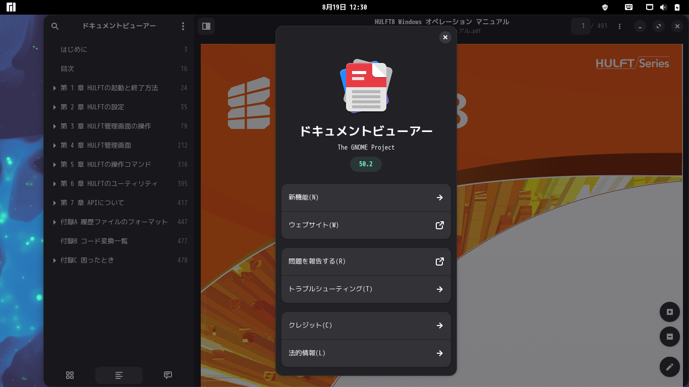Open the main window three-dot menu
Viewport: 689px width, 387px height.
tap(619, 26)
